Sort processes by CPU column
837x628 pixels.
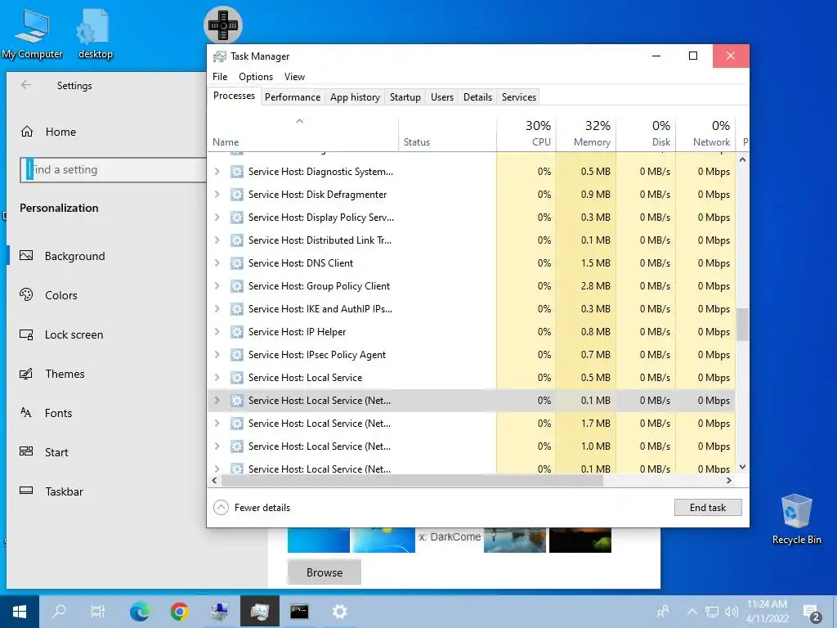(526, 134)
